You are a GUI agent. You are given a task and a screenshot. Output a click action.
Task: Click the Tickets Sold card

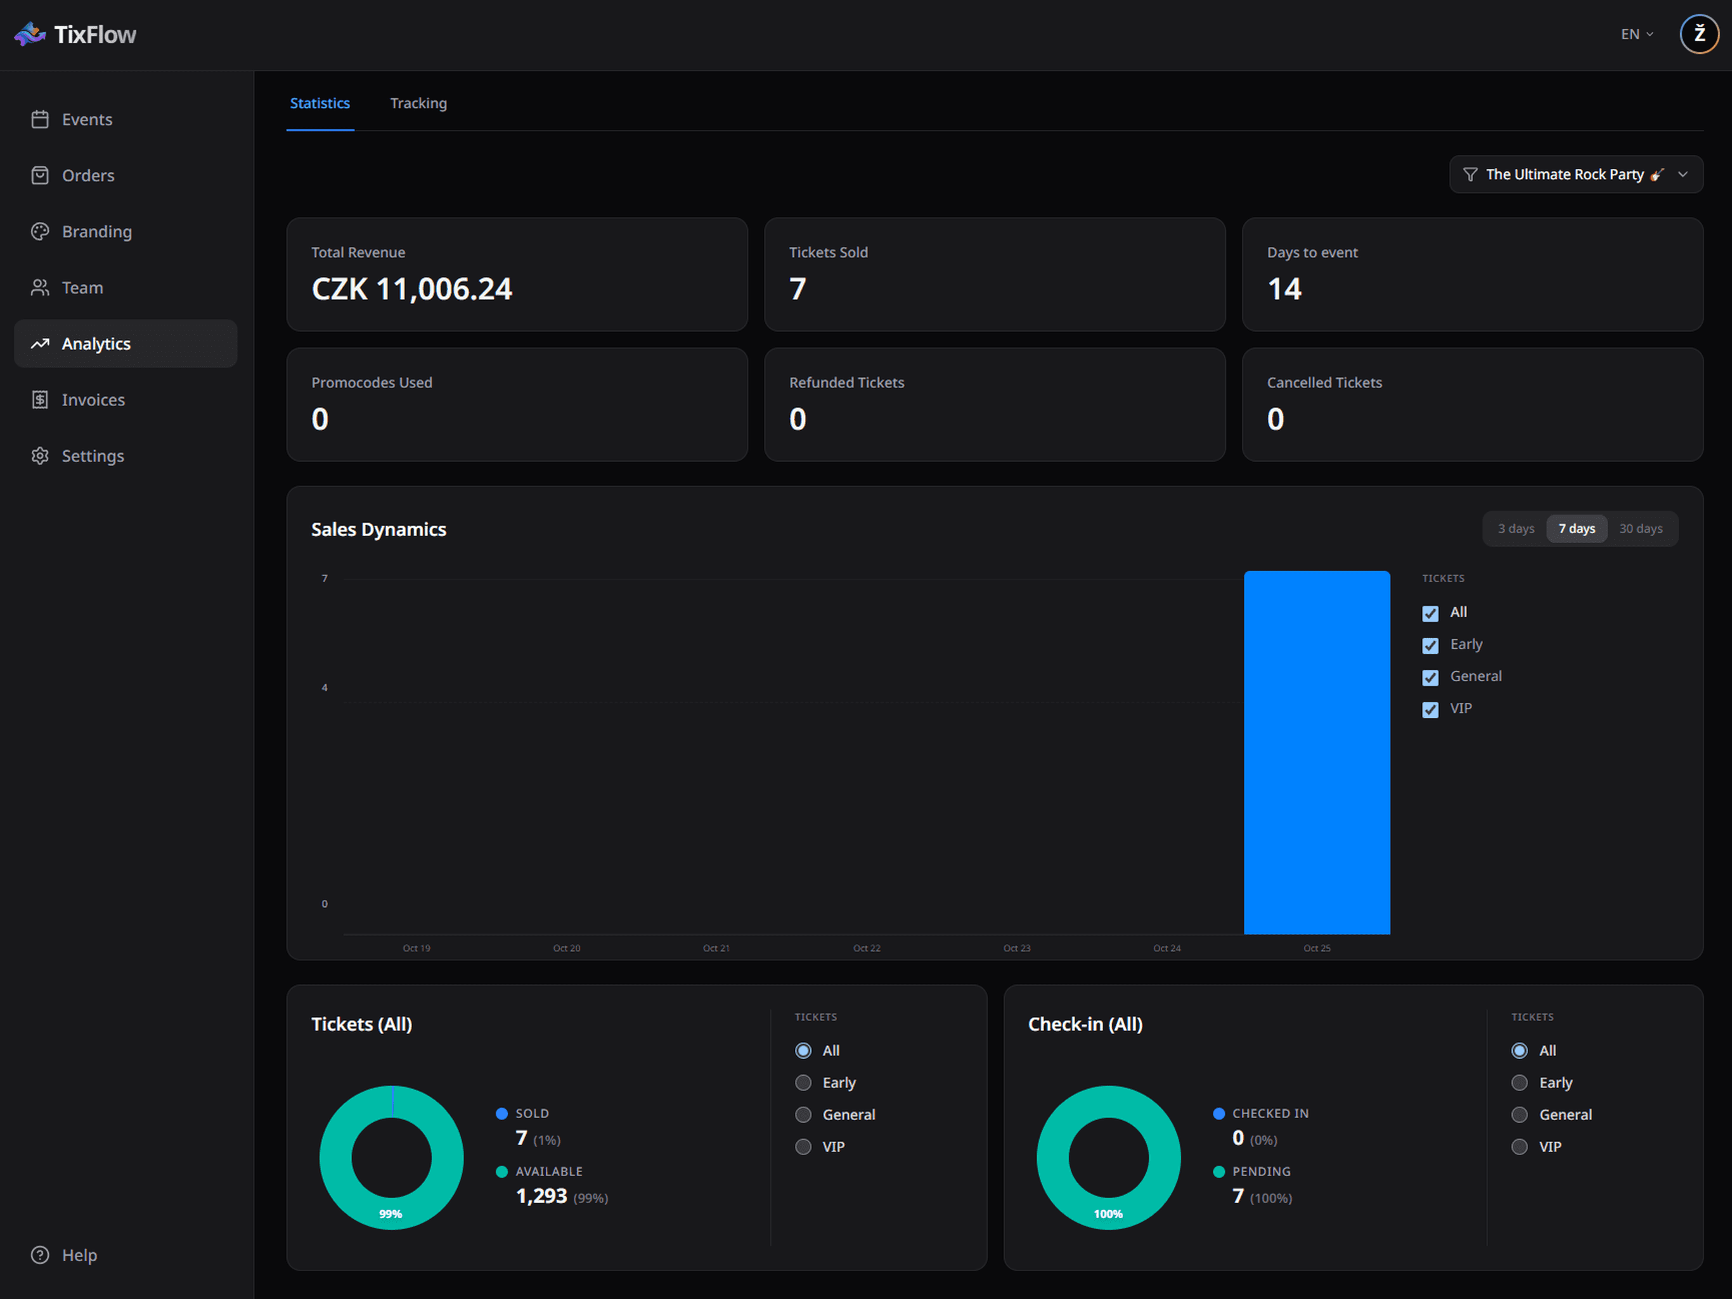(995, 274)
